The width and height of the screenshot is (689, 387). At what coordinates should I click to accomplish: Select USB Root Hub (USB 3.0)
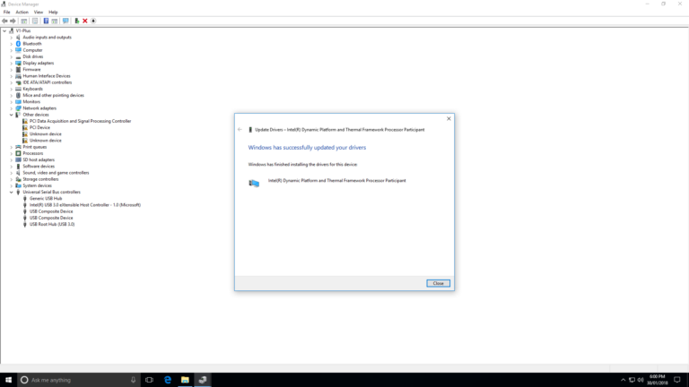point(52,224)
